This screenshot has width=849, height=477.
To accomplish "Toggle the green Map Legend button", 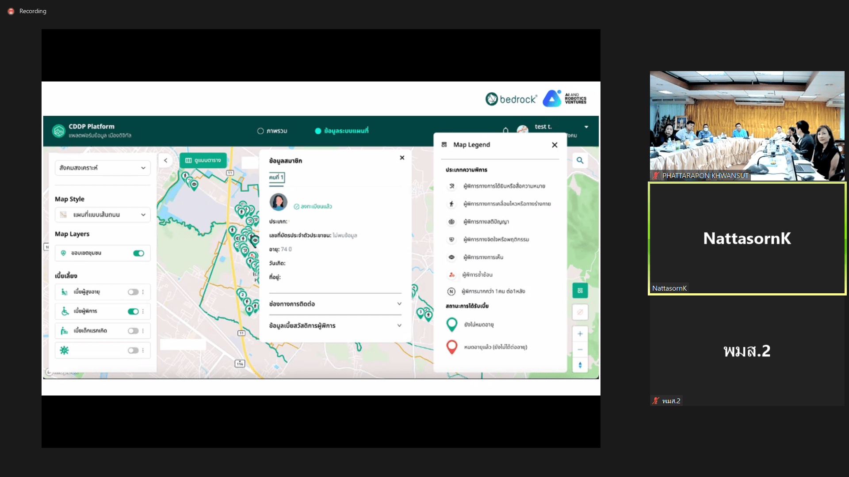I will 580,291.
